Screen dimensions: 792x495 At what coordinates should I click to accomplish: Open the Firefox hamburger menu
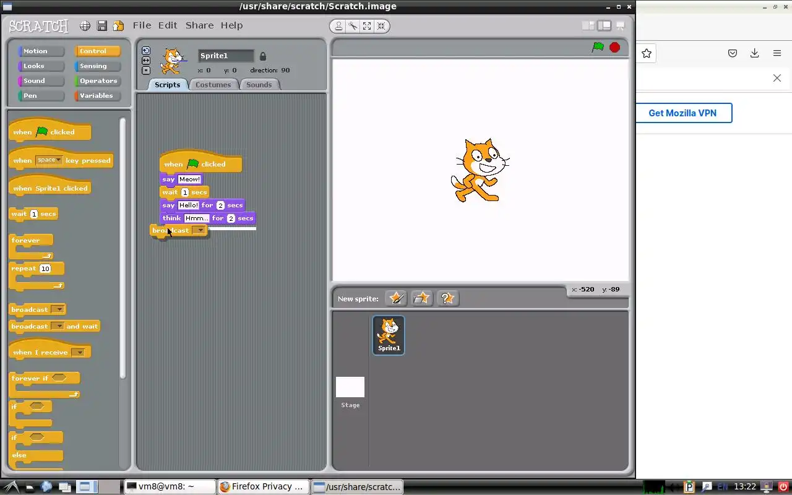(777, 54)
